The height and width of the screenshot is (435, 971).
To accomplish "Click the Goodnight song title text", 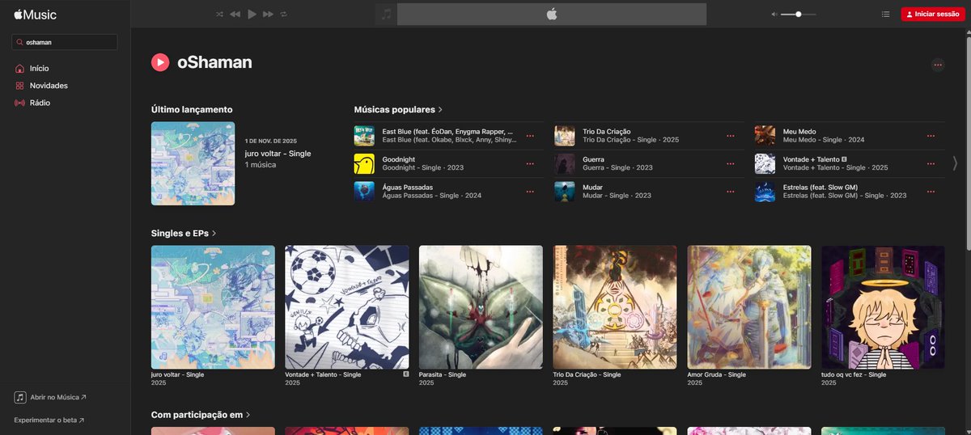I will (x=400, y=159).
